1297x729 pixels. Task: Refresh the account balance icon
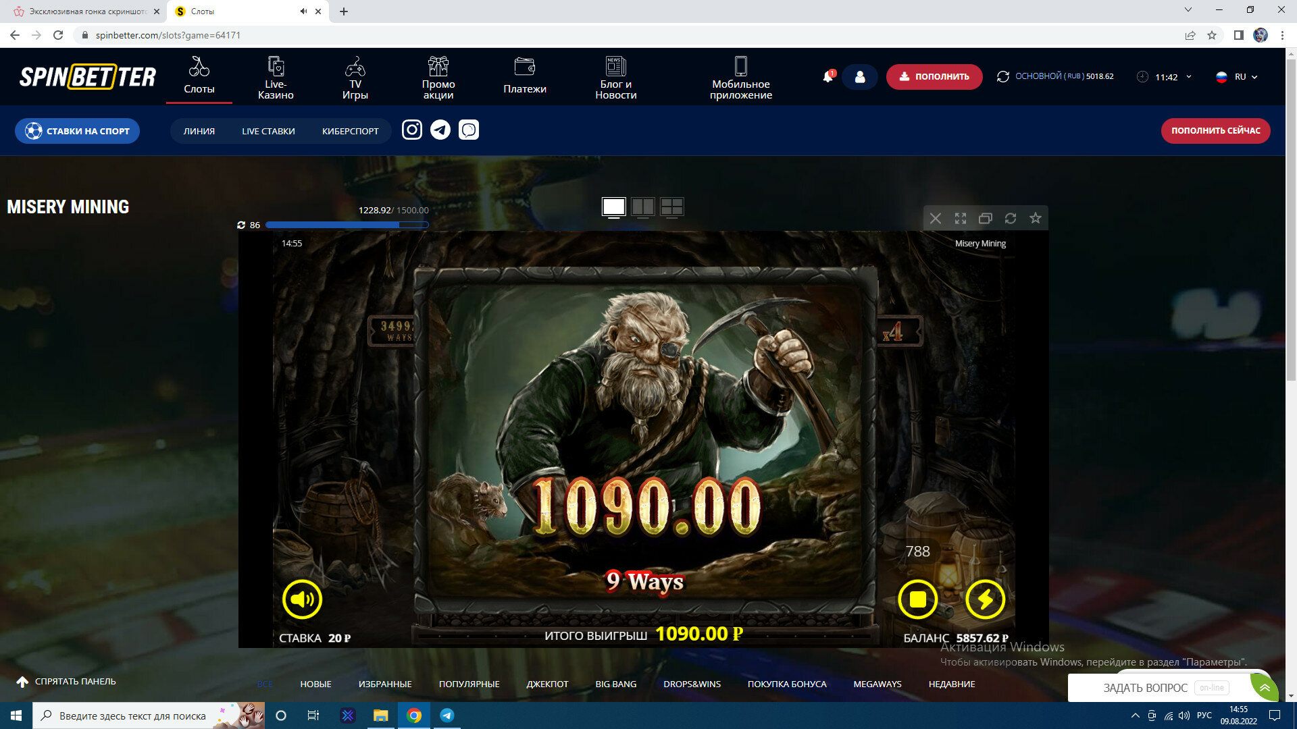[1003, 77]
